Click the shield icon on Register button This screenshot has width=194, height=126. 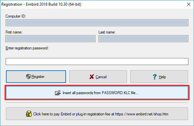tap(28, 77)
